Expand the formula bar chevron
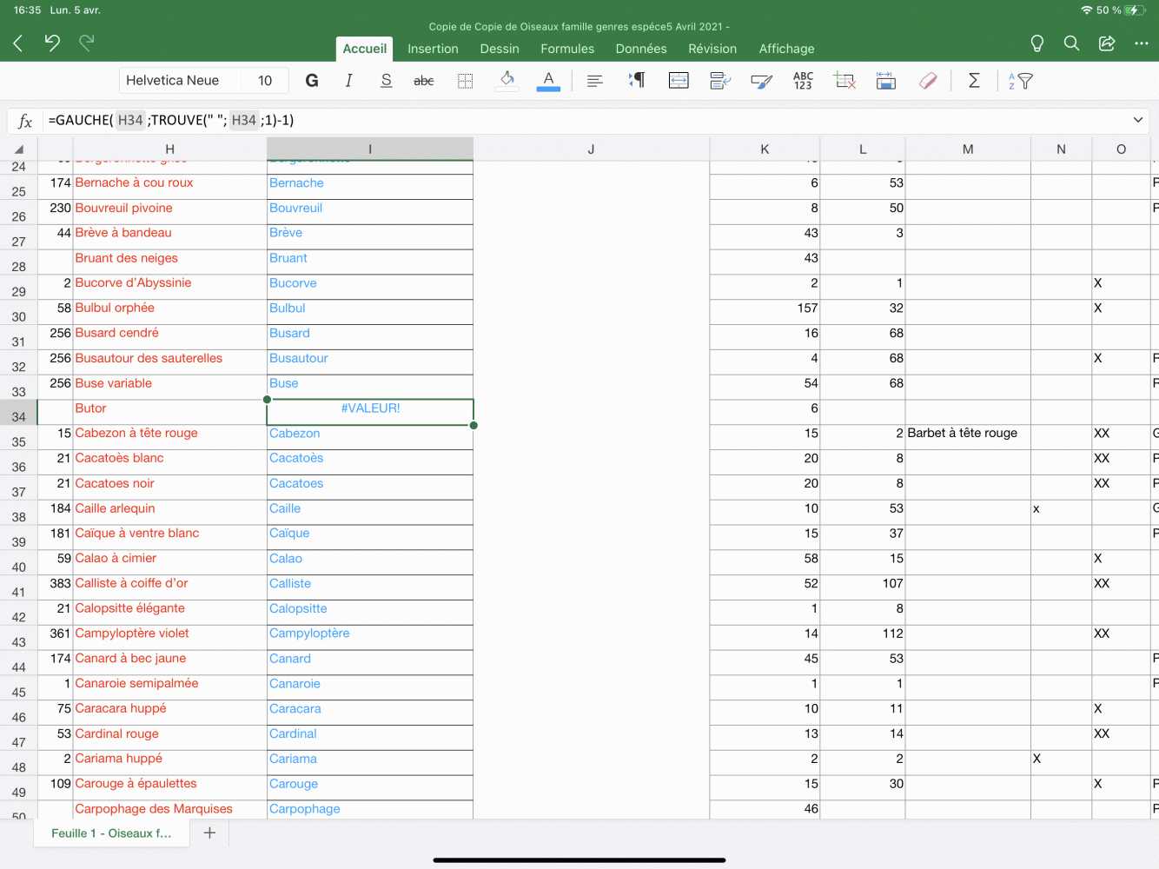 point(1137,120)
